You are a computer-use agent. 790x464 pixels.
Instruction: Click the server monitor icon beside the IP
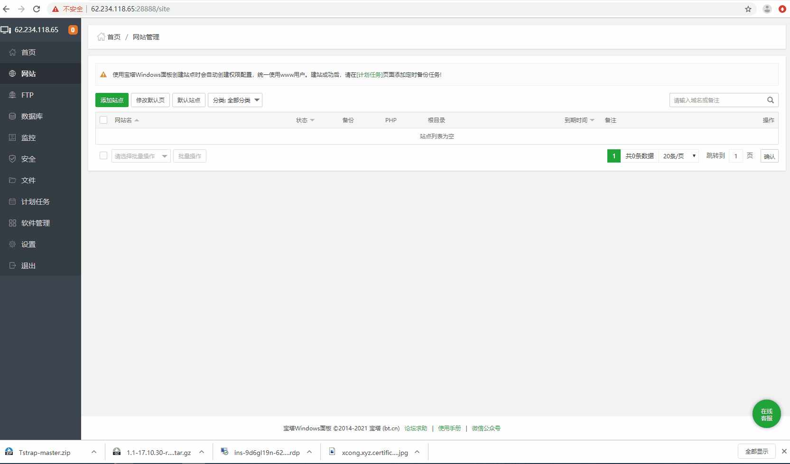click(6, 30)
